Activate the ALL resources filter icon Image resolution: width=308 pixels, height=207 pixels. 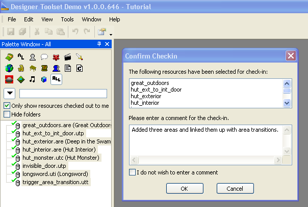56,79
